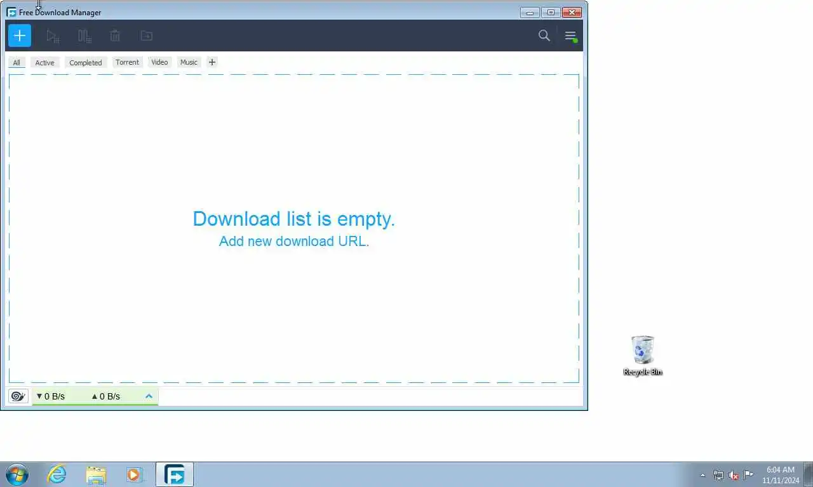The height and width of the screenshot is (487, 813).
Task: Switch to the Torrent tab
Action: (127, 62)
